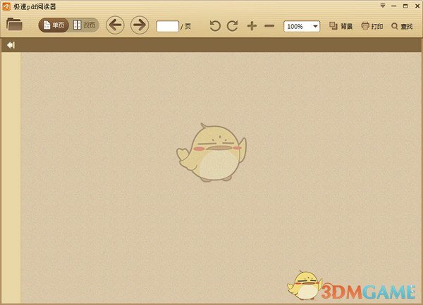Collapse the sidebar with the arrow icon
Viewport: 423px width, 305px height.
coord(11,45)
